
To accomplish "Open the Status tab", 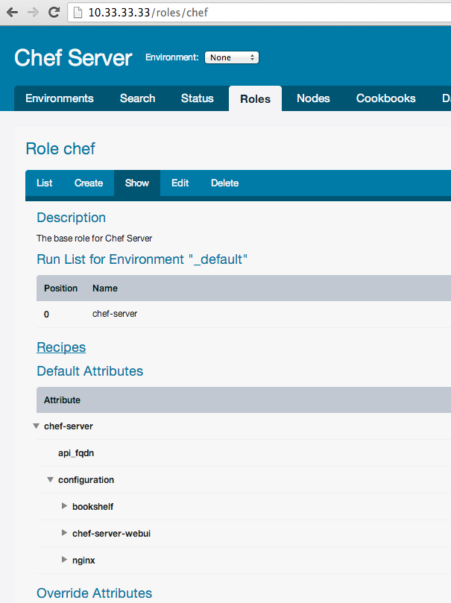I will pos(198,98).
